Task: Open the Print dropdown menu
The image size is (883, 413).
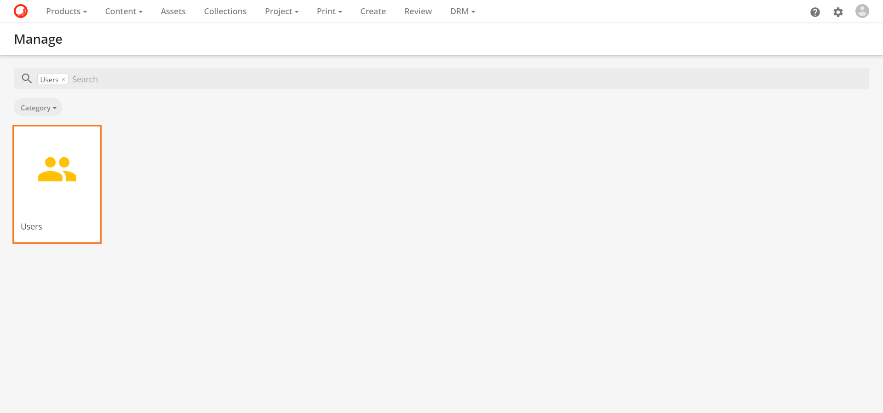Action: coord(329,11)
